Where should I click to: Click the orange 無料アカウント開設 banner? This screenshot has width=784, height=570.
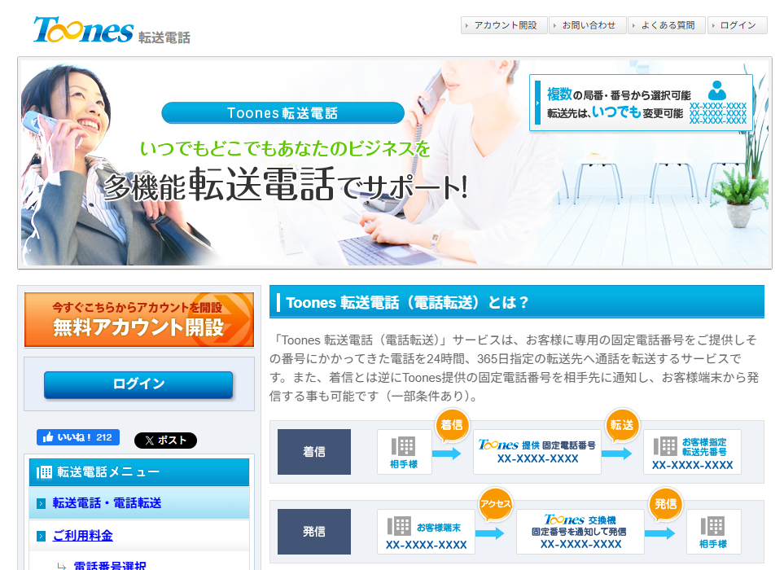tap(139, 319)
